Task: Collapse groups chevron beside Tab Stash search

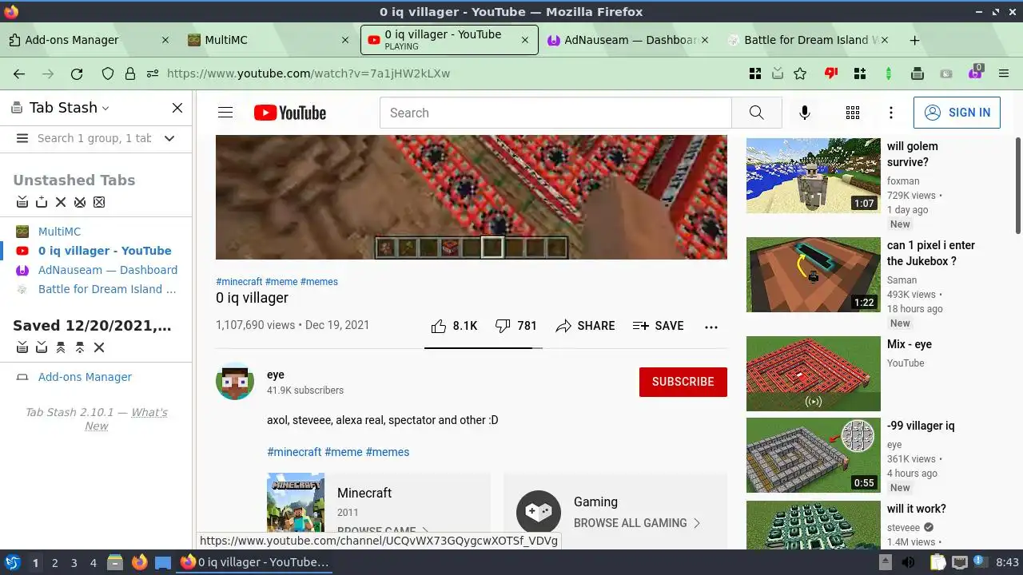Action: click(x=169, y=138)
